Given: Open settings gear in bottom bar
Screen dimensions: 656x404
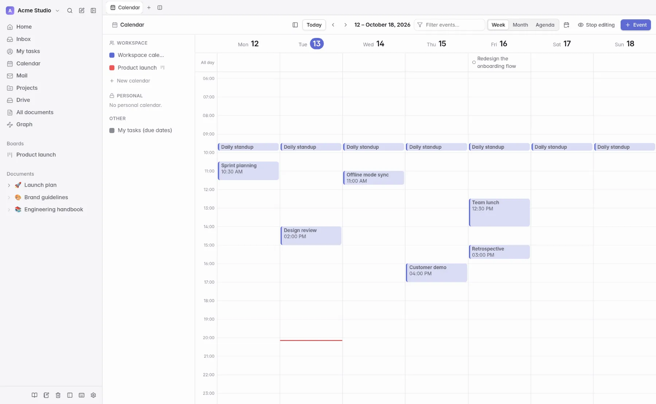Looking at the screenshot, I should (93, 395).
